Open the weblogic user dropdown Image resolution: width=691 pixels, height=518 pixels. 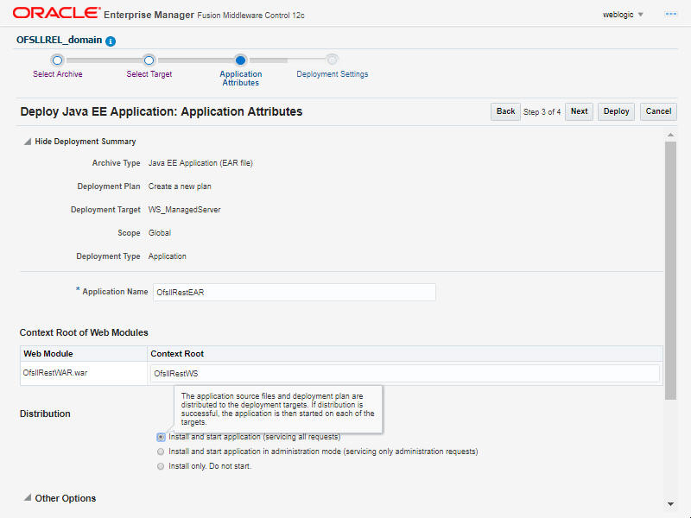point(623,15)
